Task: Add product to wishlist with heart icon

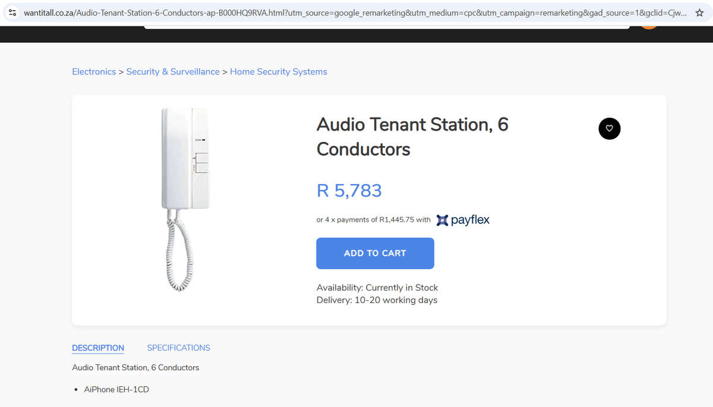Action: 609,128
